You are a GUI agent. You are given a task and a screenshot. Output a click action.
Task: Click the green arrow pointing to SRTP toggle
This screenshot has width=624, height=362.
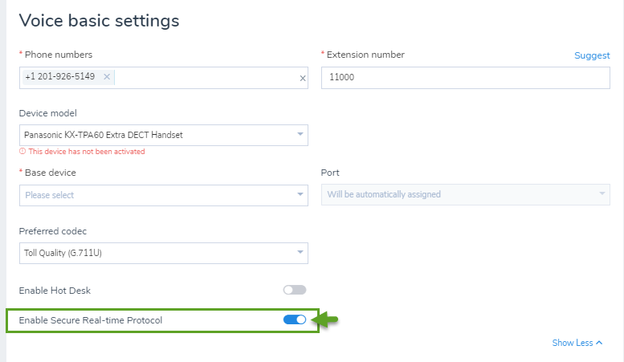325,319
